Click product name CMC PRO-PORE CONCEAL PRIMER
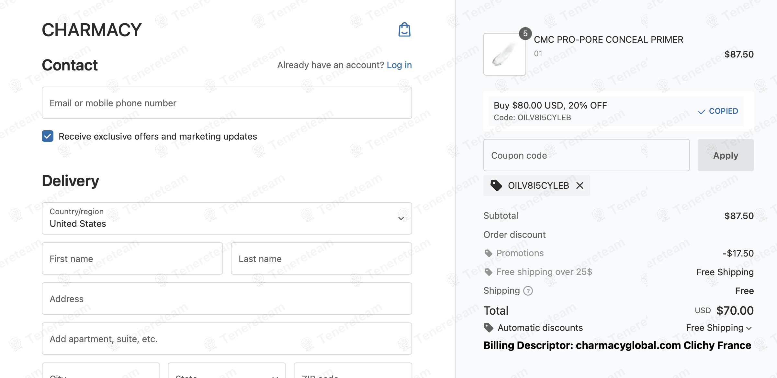The image size is (777, 378). [x=608, y=39]
